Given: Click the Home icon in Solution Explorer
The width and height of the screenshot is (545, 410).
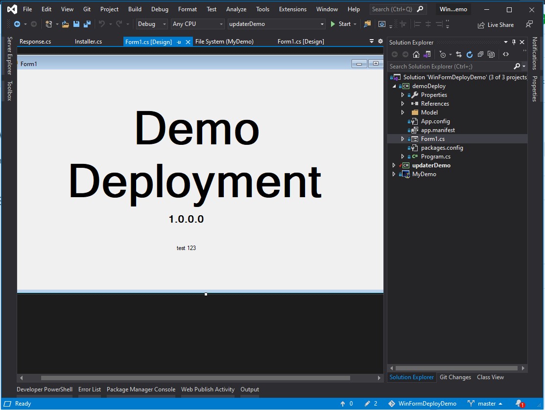Looking at the screenshot, I should tap(416, 54).
